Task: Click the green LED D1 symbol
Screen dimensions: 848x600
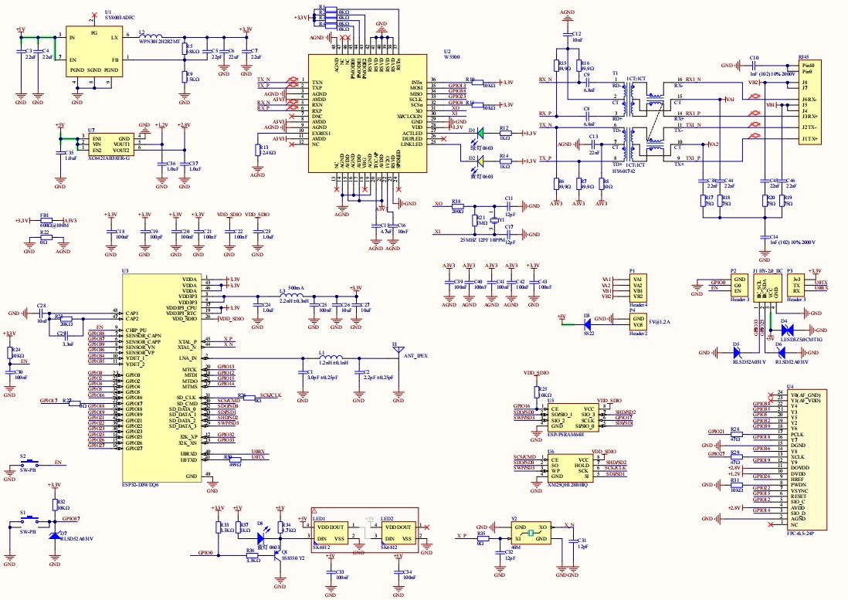Action: [x=480, y=134]
